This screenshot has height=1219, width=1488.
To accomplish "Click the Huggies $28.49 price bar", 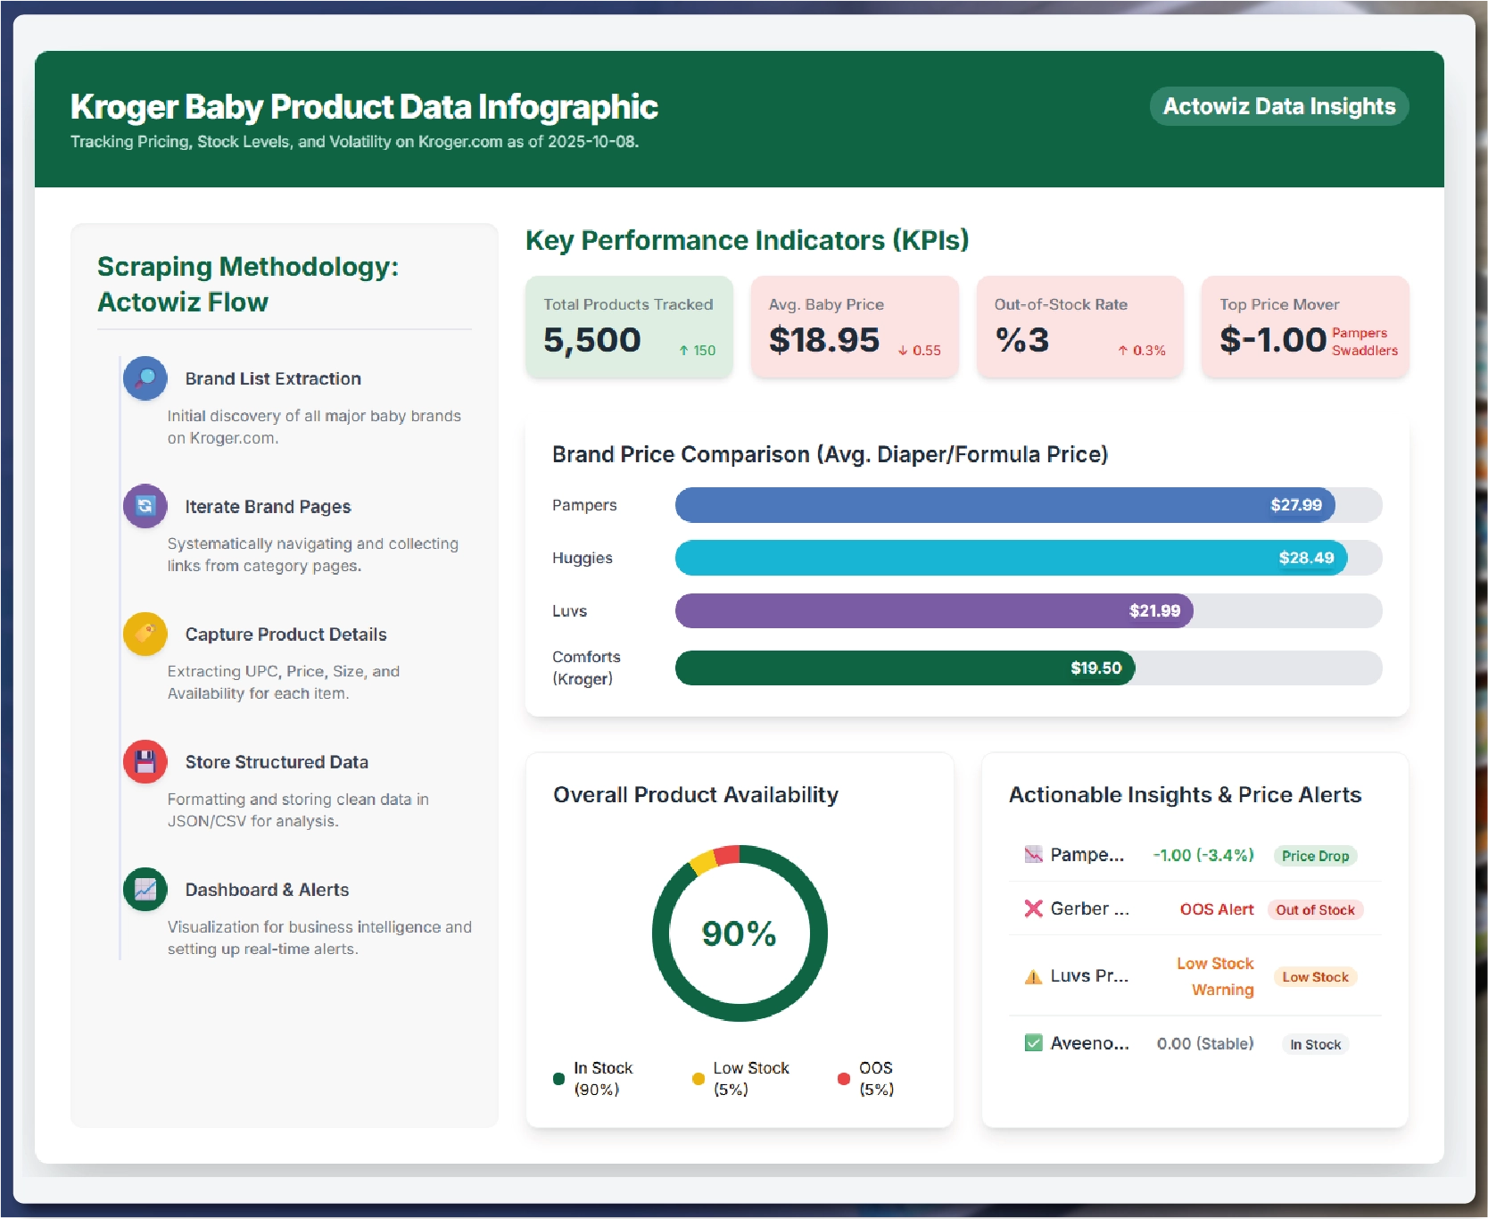I will pos(1010,558).
